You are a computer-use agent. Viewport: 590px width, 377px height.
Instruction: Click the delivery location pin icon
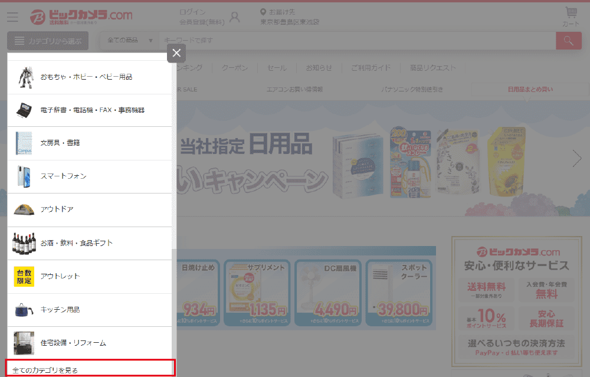click(263, 12)
